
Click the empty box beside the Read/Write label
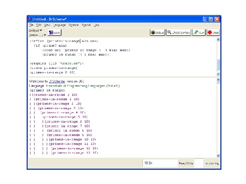(x=199, y=163)
